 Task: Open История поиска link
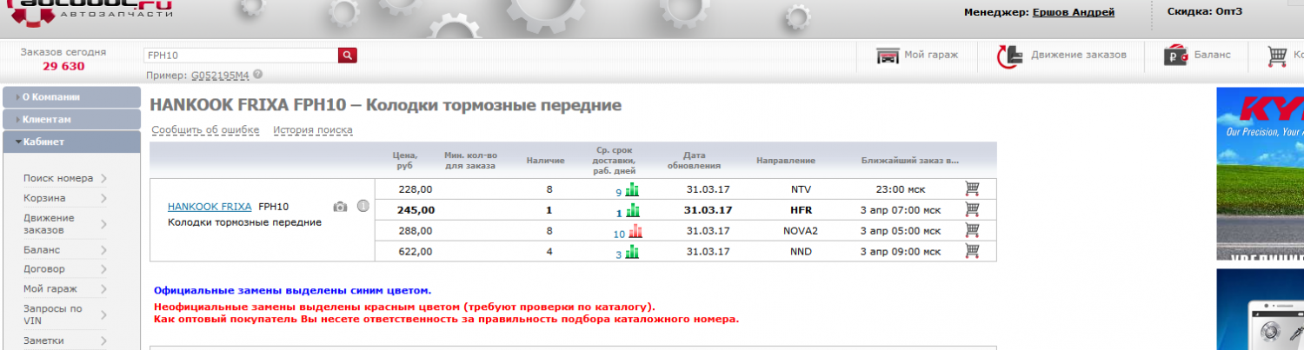(313, 130)
